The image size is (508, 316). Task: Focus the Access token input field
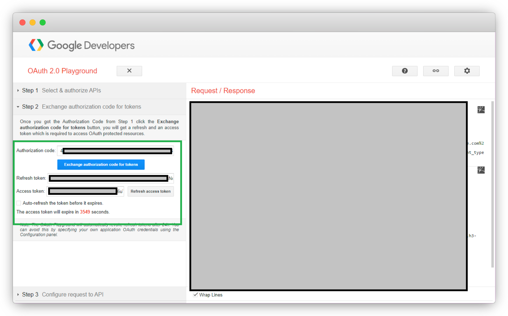click(85, 191)
